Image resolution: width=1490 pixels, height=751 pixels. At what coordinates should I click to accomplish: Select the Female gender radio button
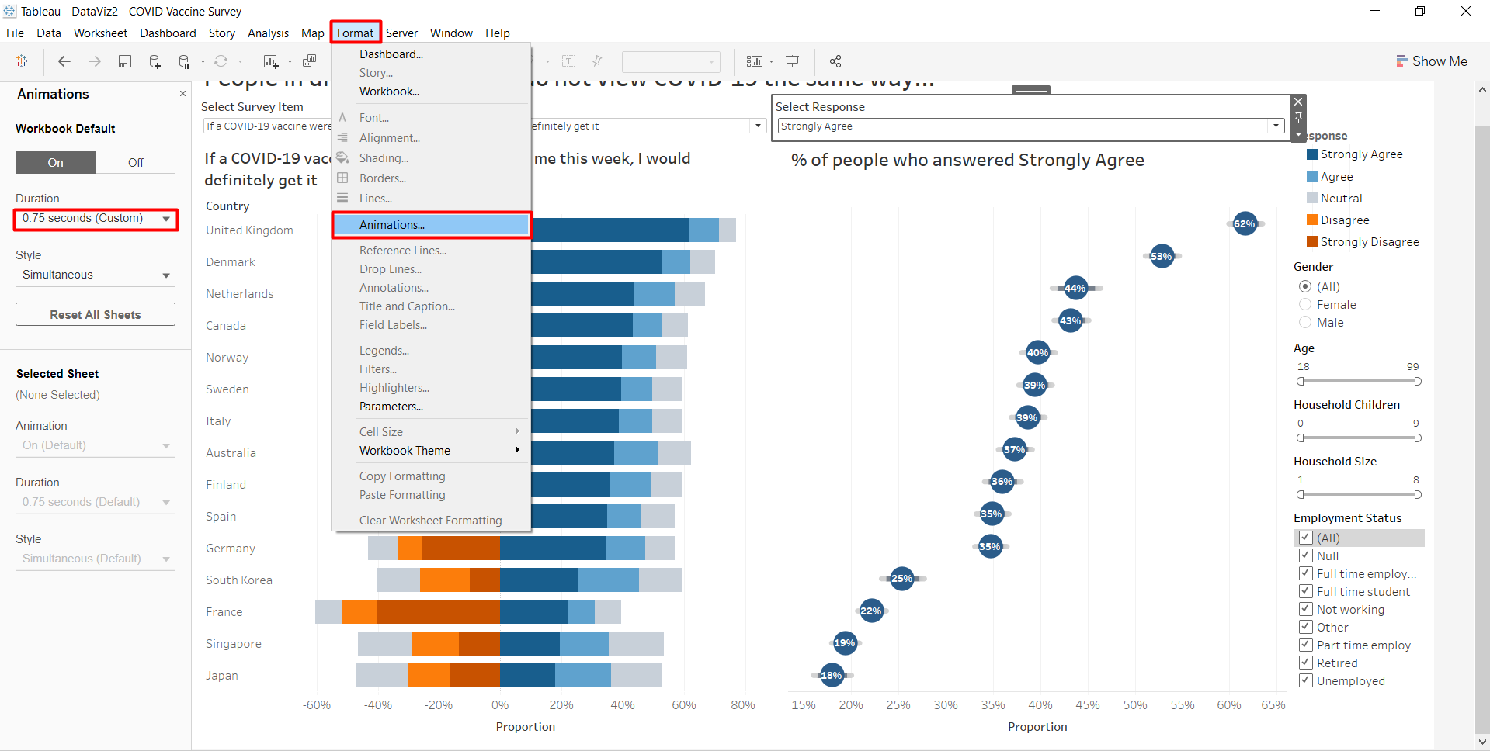pyautogui.click(x=1305, y=305)
